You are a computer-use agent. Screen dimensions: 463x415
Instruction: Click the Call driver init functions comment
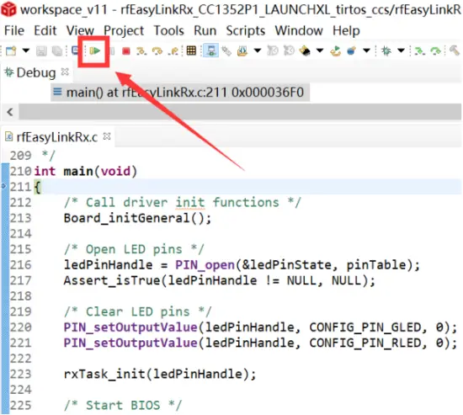tap(183, 203)
